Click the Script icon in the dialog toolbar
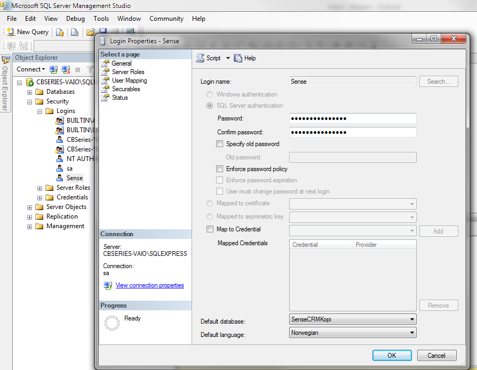 [x=200, y=58]
